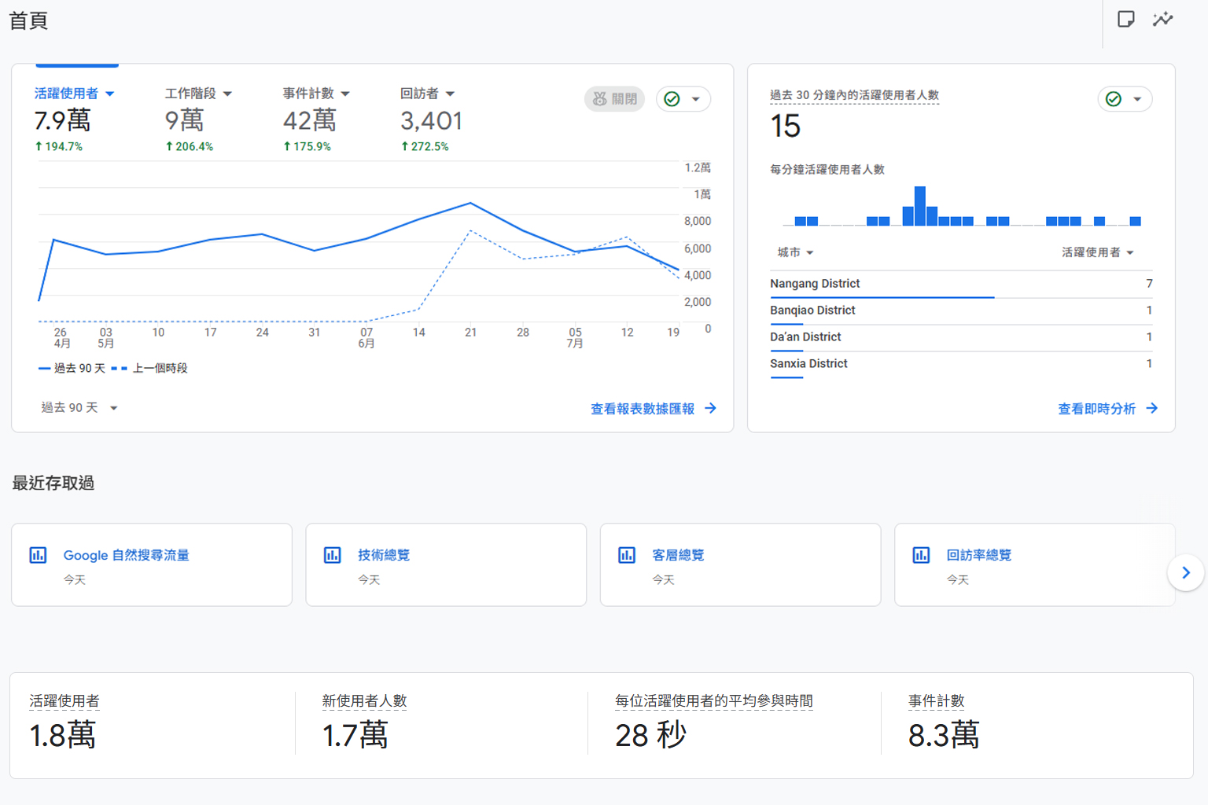
Task: Click the 過去 90 天 legend entry
Action: pyautogui.click(x=72, y=368)
